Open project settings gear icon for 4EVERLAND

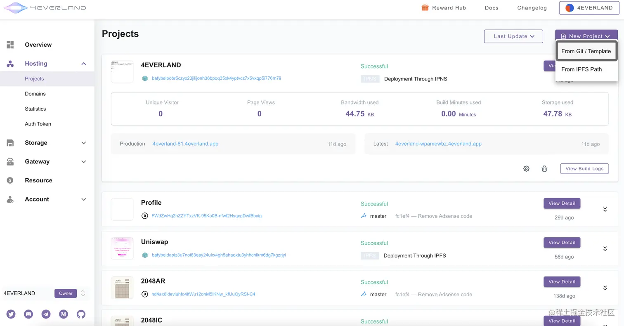[x=526, y=168]
